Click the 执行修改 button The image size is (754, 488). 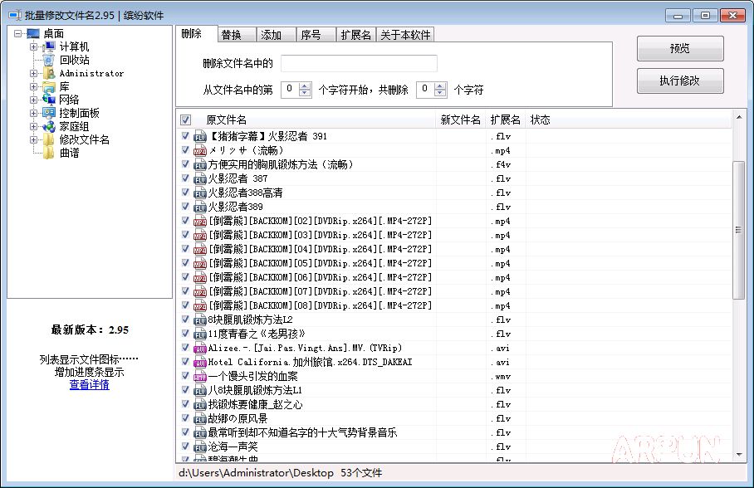pyautogui.click(x=680, y=81)
